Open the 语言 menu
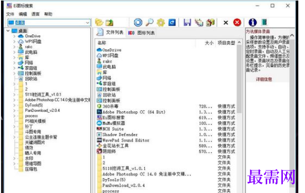 point(36,14)
